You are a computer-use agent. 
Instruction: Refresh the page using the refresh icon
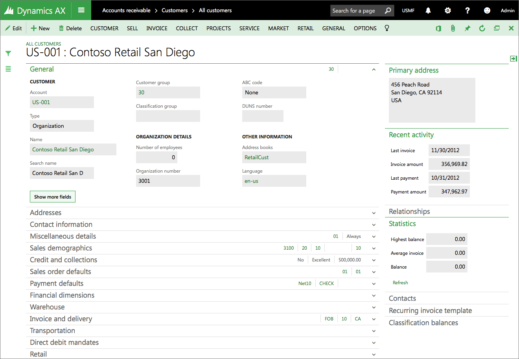(x=482, y=28)
